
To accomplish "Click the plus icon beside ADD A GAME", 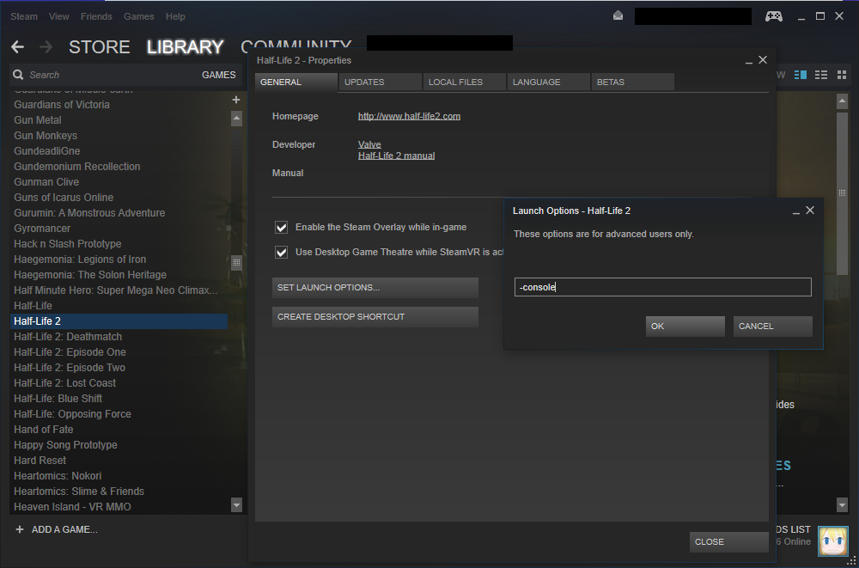I will 20,529.
